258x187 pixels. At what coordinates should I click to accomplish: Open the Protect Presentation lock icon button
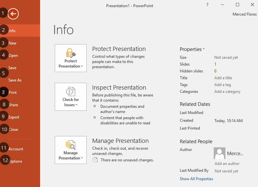click(71, 58)
